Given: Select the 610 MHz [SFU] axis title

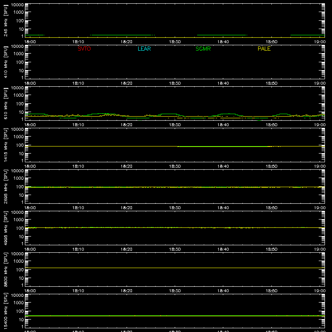Looking at the screenshot, I should coord(5,104).
